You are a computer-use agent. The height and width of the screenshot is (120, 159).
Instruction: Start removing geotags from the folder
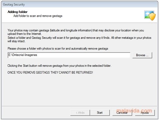[100, 112]
